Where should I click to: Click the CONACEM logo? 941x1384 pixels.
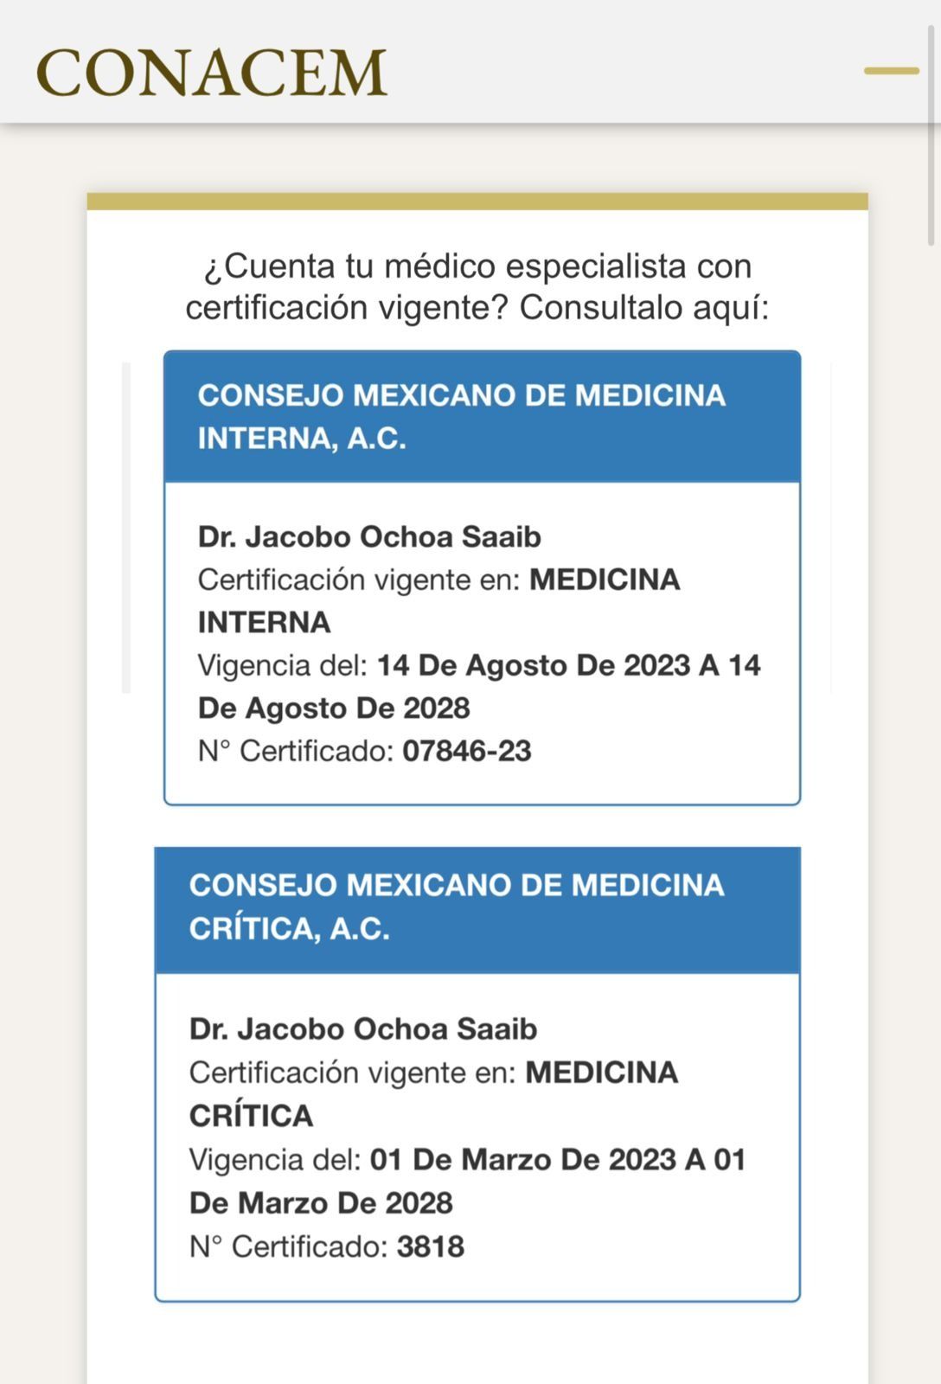212,73
